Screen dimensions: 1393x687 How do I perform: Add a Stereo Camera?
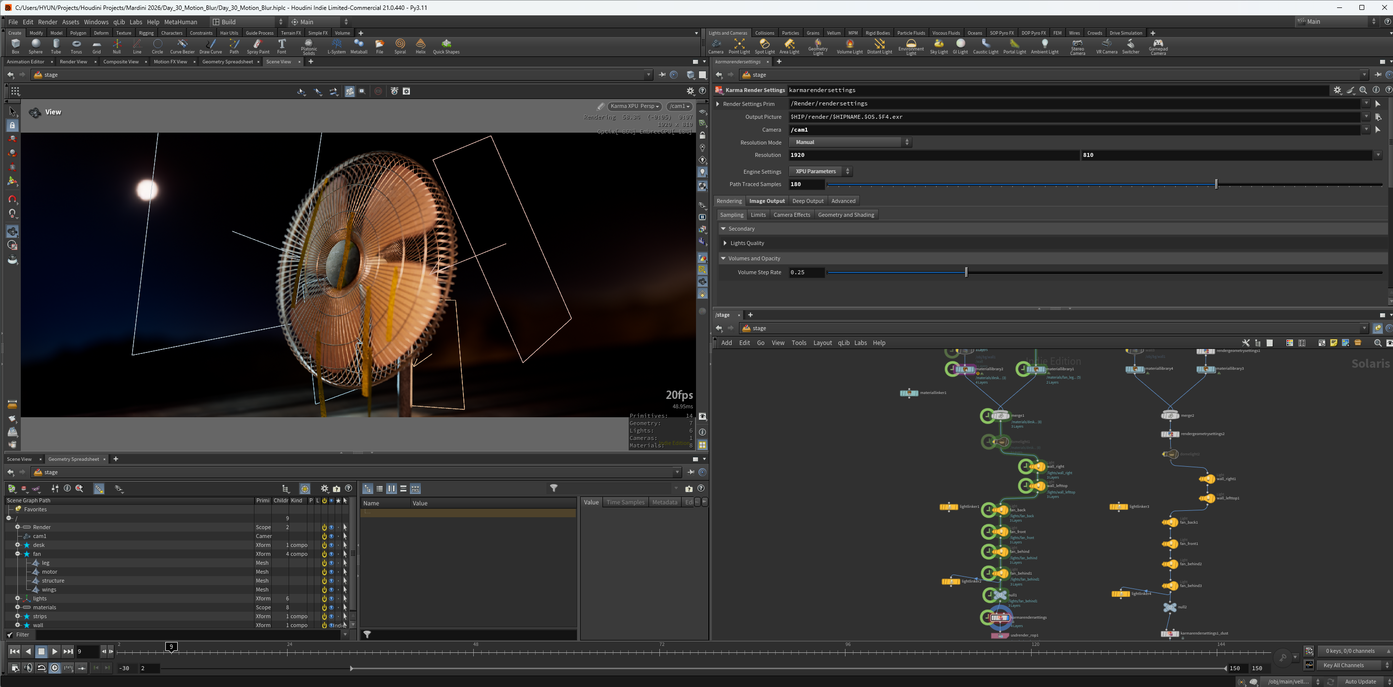coord(1078,47)
